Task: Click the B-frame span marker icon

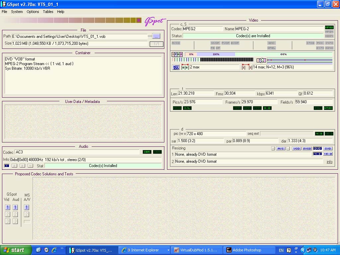Action: point(185,67)
